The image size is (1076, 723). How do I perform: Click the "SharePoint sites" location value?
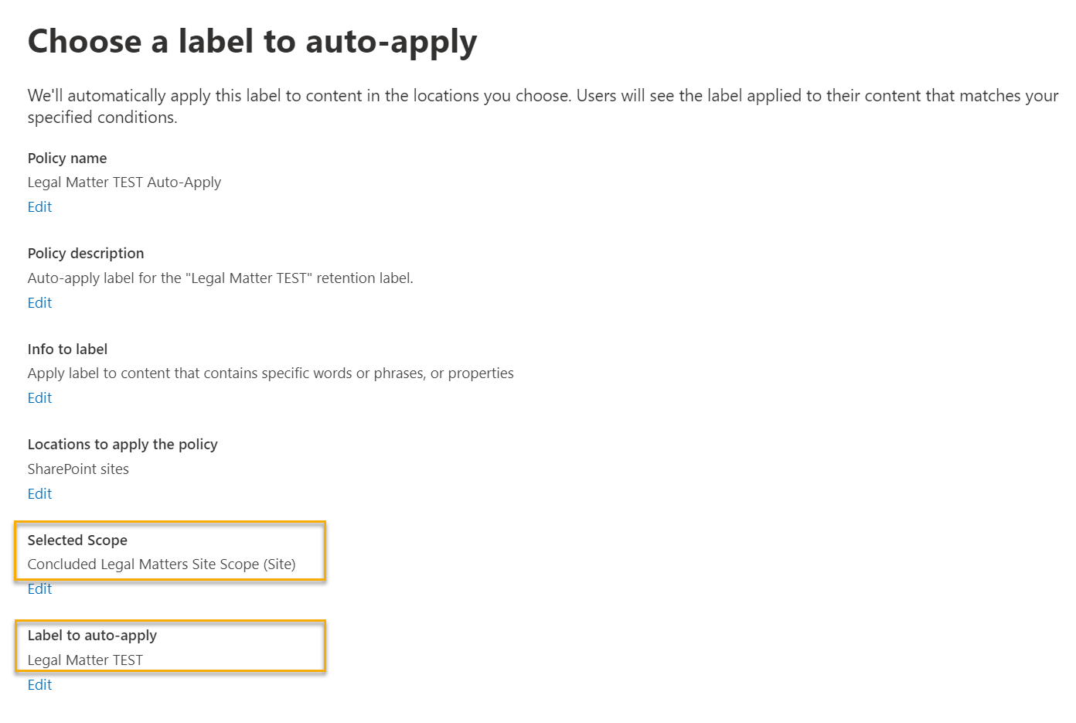coord(78,469)
